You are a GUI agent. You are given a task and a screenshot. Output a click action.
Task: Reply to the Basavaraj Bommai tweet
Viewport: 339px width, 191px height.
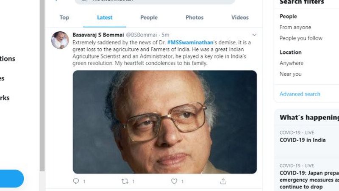click(x=76, y=181)
